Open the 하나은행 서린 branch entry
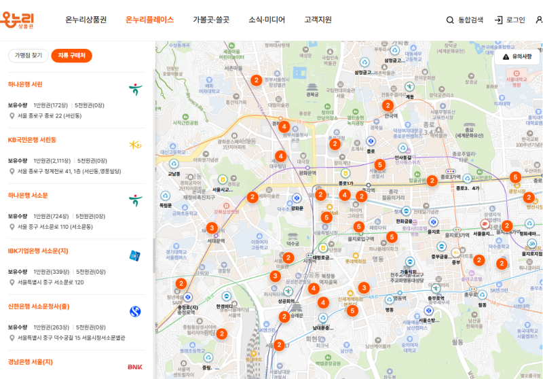Viewport: 543px width, 379px height. click(x=25, y=84)
